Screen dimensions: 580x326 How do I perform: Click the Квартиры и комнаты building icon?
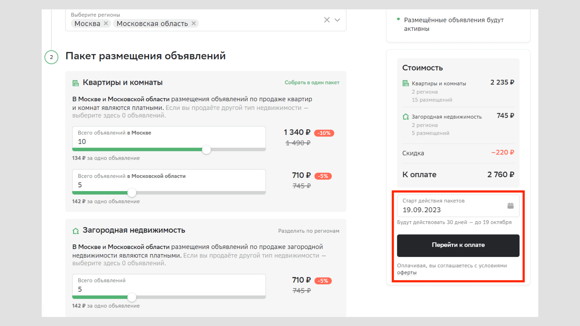pos(76,83)
